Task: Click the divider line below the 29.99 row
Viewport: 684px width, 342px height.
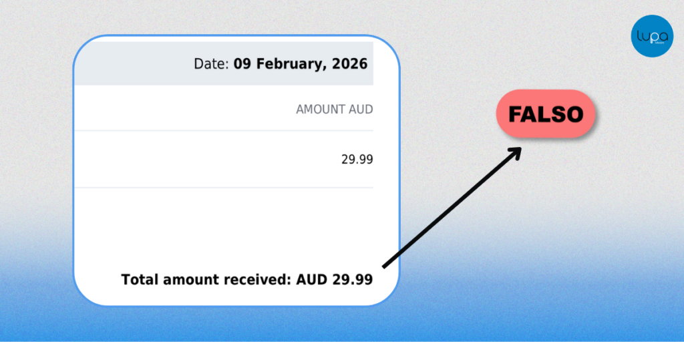Action: pyautogui.click(x=224, y=188)
